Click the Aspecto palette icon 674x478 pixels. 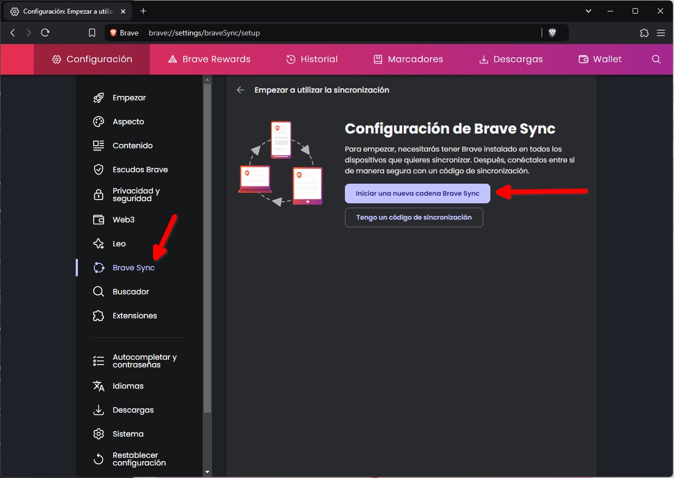pos(99,122)
